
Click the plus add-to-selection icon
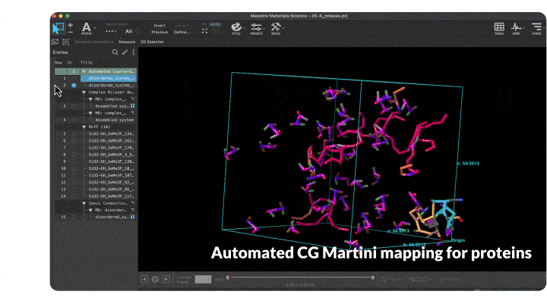pyautogui.click(x=71, y=25)
